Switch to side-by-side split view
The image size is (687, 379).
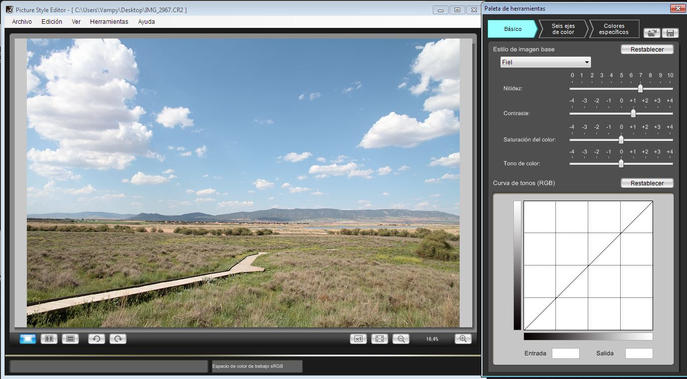click(49, 339)
